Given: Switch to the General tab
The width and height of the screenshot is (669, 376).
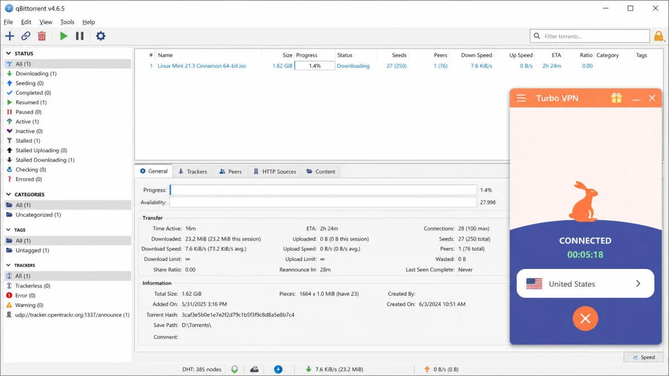Looking at the screenshot, I should (153, 171).
